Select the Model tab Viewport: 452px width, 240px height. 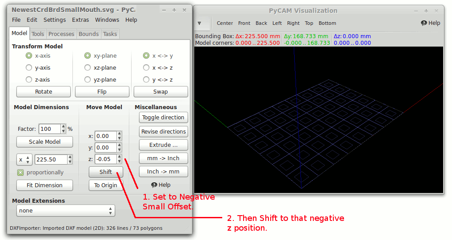(x=19, y=33)
